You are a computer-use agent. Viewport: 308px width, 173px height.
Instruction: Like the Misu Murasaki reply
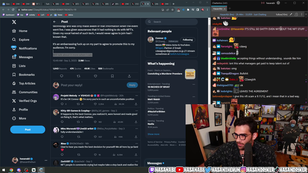pyautogui.click(x=95, y=136)
